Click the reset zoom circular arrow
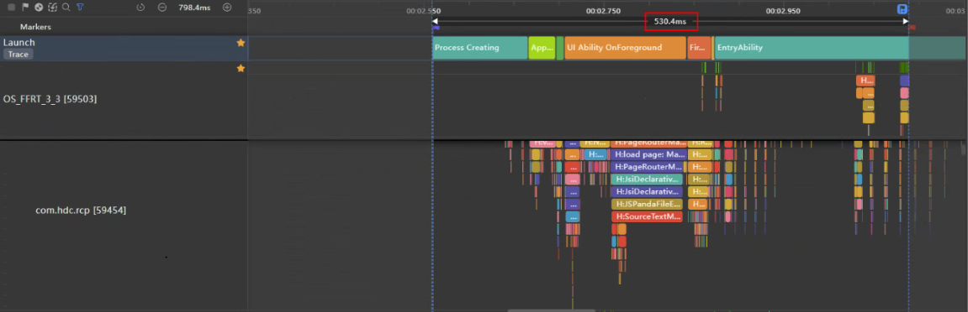Viewport: 968px width, 312px height. [140, 8]
